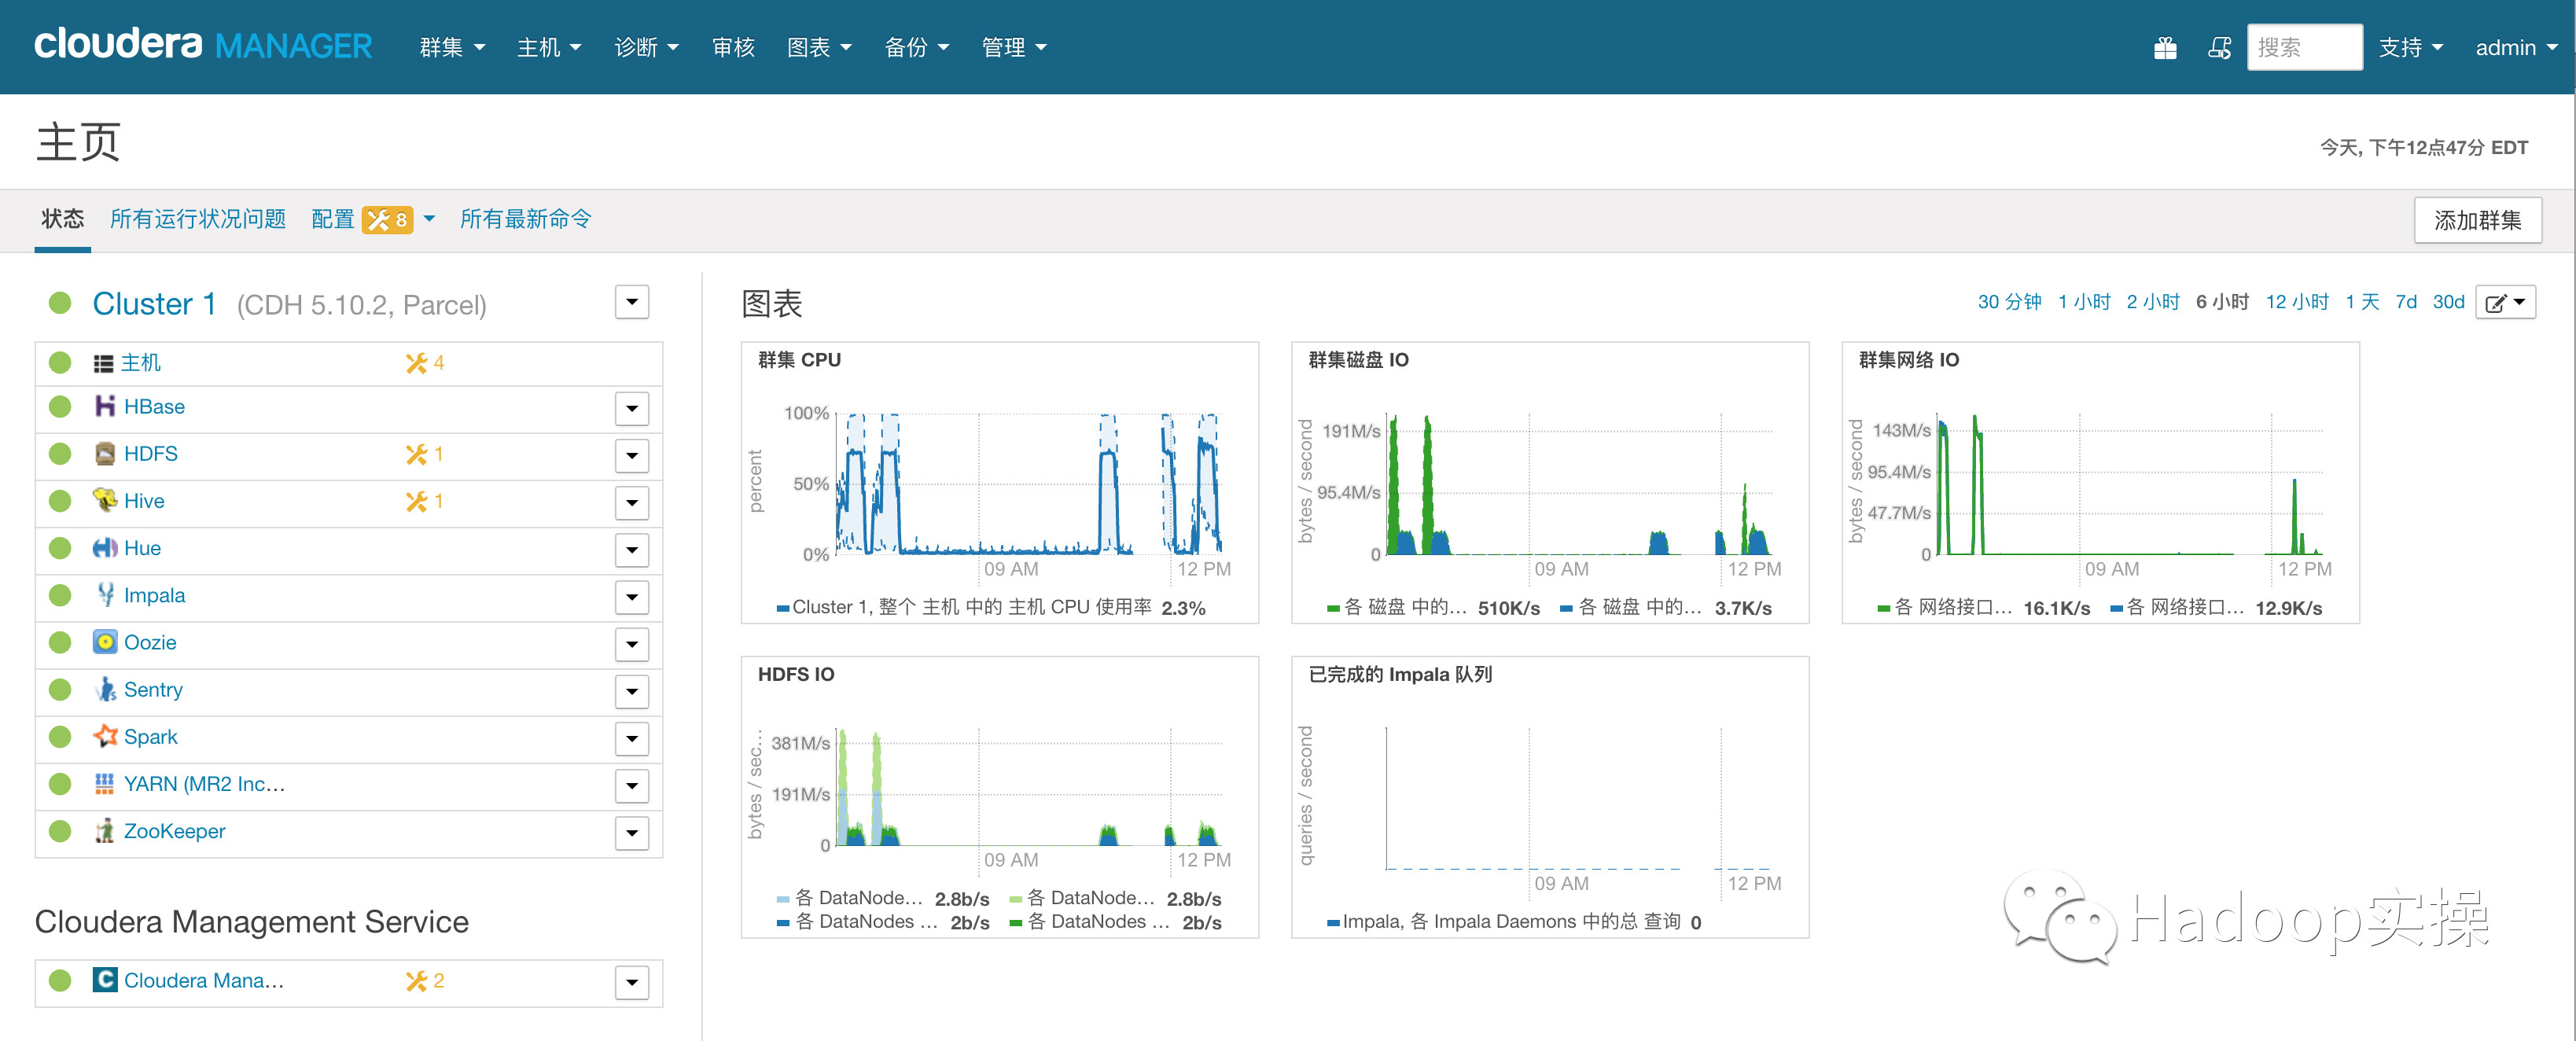Open the Cluster 1 link
This screenshot has width=2576, height=1041.
(x=154, y=303)
